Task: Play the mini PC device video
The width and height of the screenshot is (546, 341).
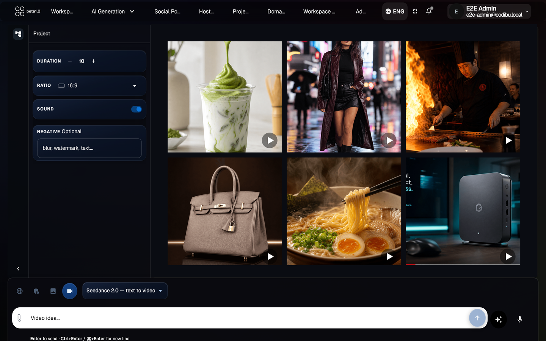Action: coord(508,257)
